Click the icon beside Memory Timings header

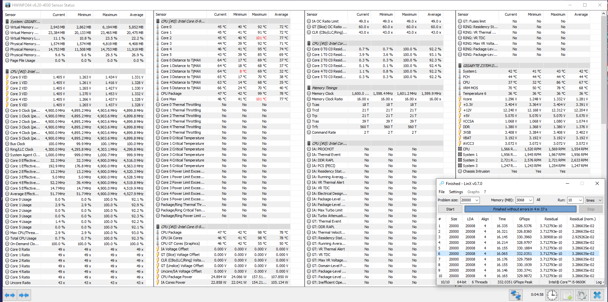click(x=309, y=88)
